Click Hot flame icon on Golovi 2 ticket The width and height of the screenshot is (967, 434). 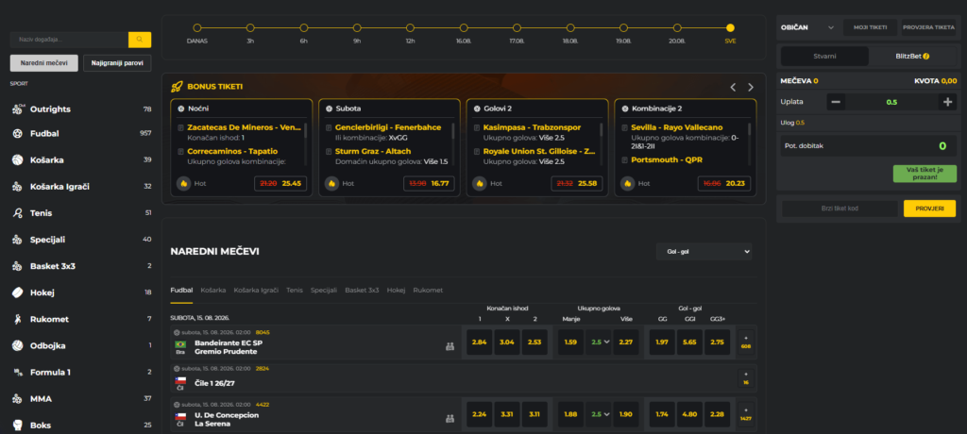[x=479, y=183]
